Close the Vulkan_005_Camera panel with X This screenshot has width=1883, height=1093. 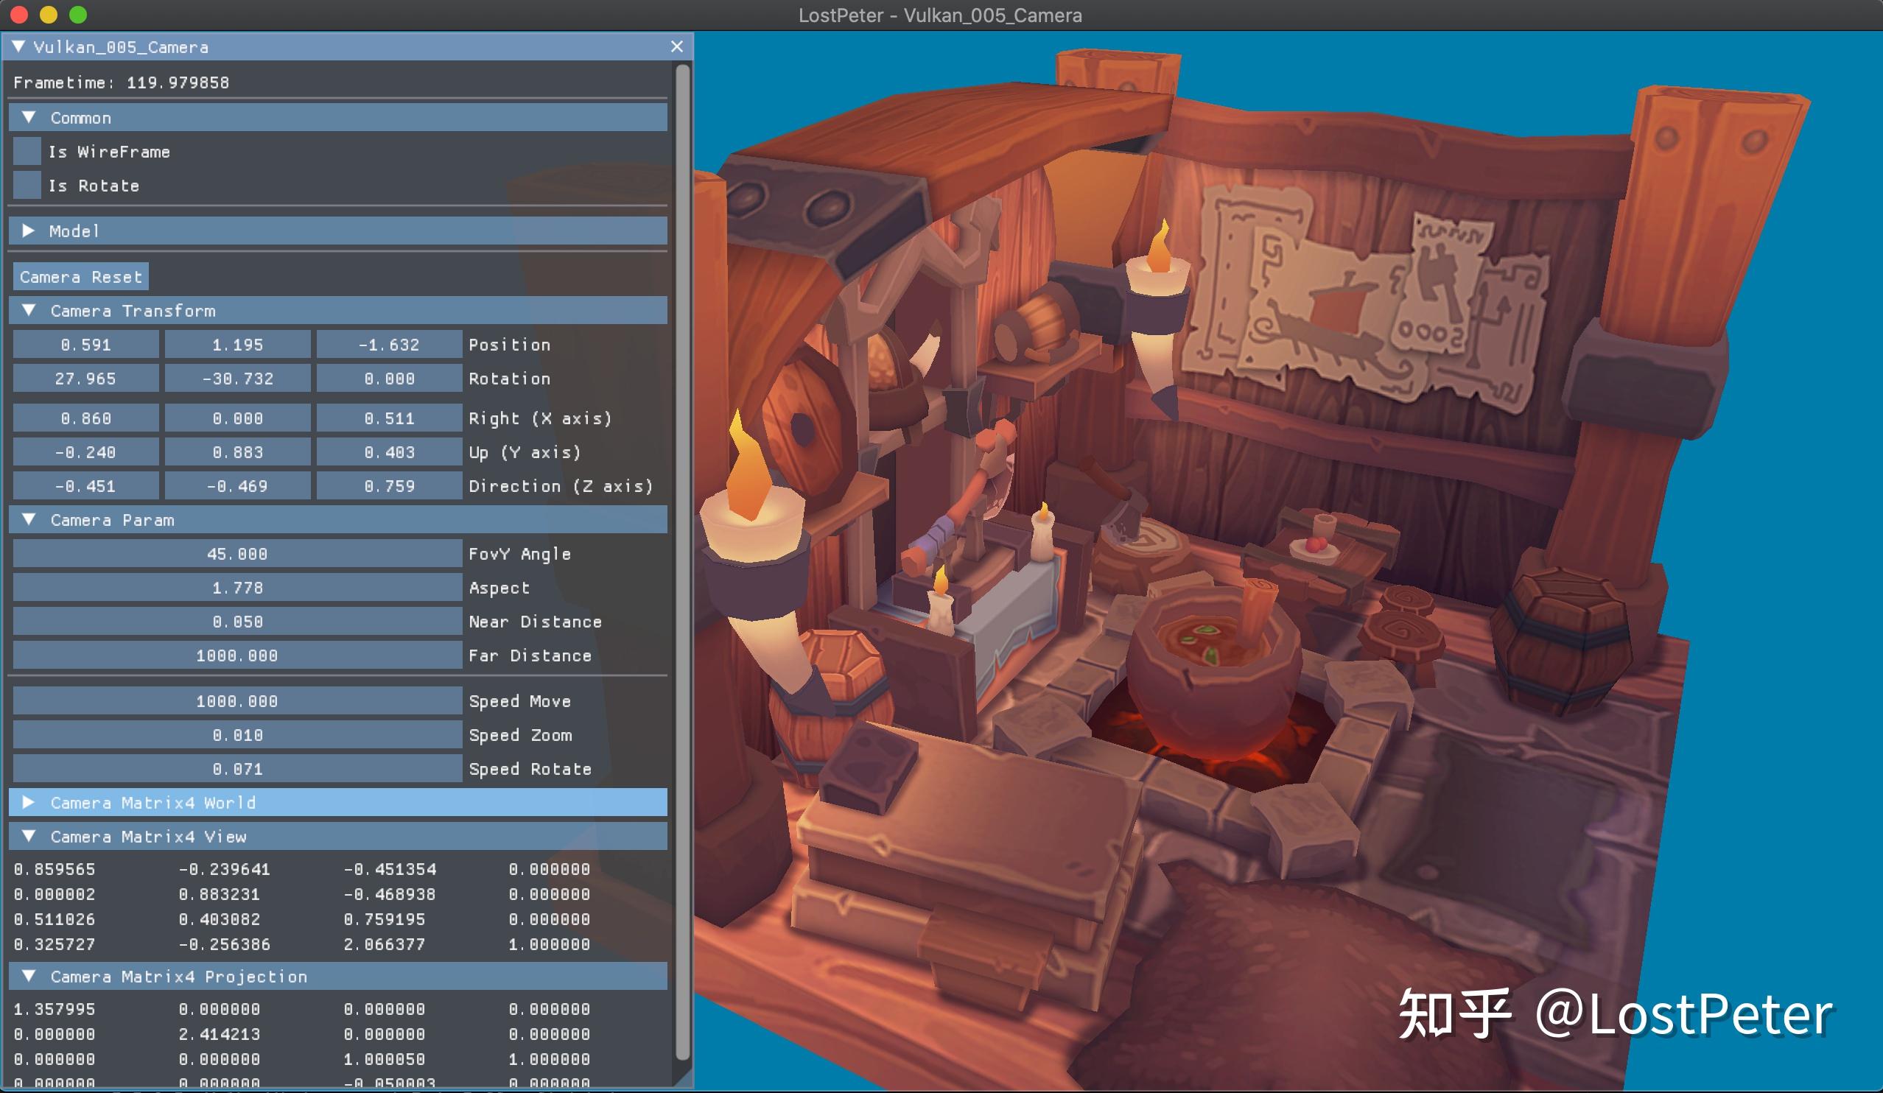(676, 46)
